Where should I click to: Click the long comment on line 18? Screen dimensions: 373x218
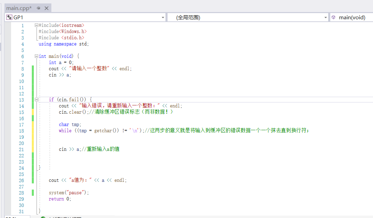tap(227, 131)
